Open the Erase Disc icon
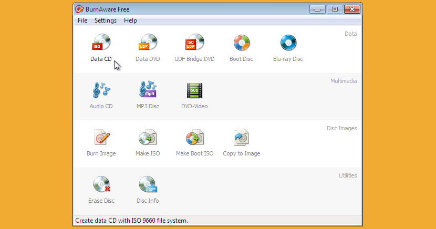436x229 pixels. pyautogui.click(x=102, y=184)
